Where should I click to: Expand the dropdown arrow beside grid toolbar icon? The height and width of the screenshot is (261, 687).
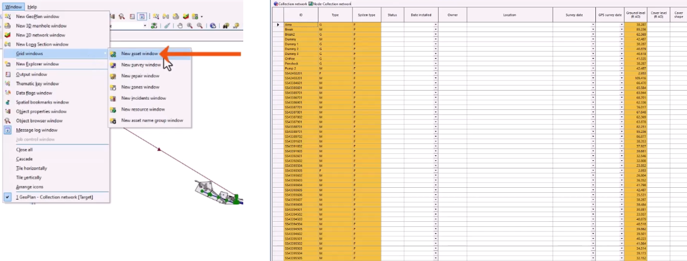tap(202, 16)
